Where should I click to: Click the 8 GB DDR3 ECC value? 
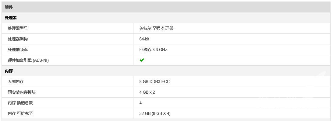tap(154, 81)
